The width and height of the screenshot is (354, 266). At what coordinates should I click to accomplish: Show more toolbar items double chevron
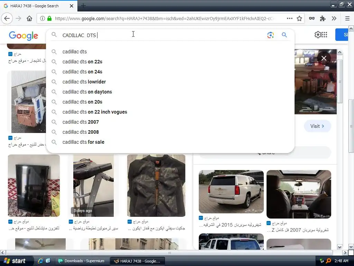334,18
